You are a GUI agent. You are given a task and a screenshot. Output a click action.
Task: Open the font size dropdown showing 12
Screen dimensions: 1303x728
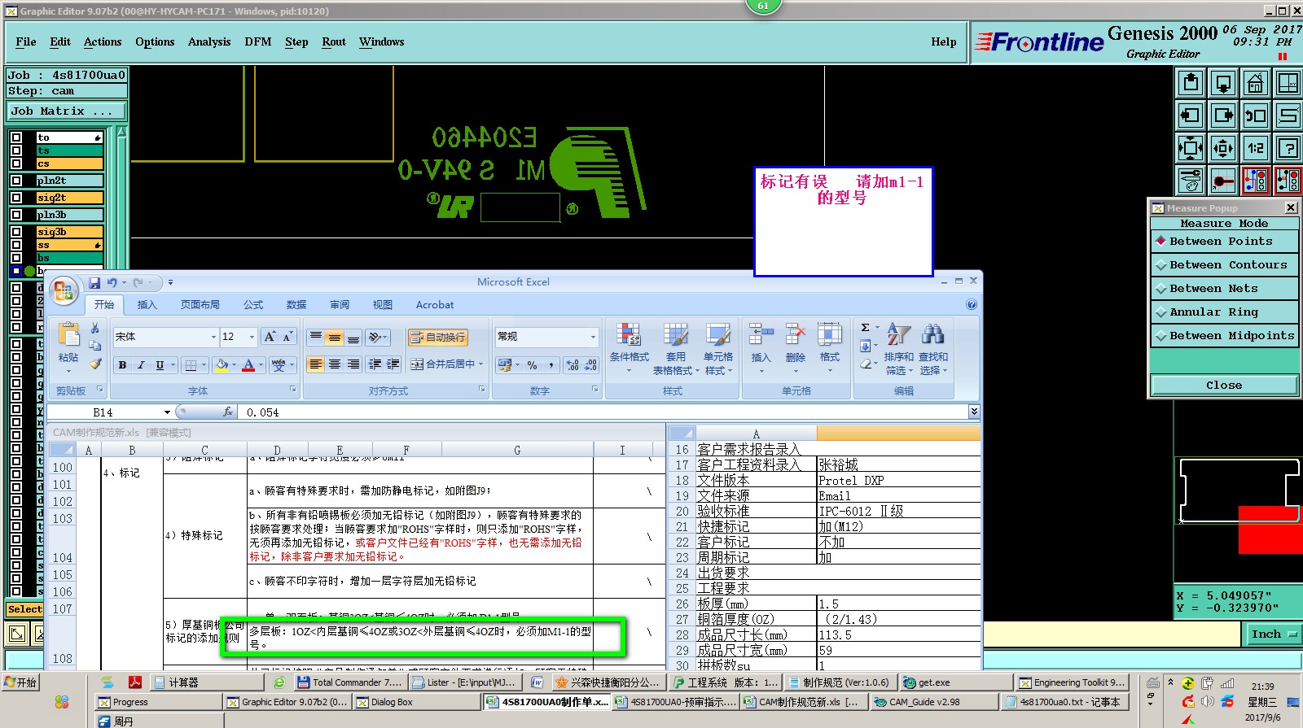point(252,337)
